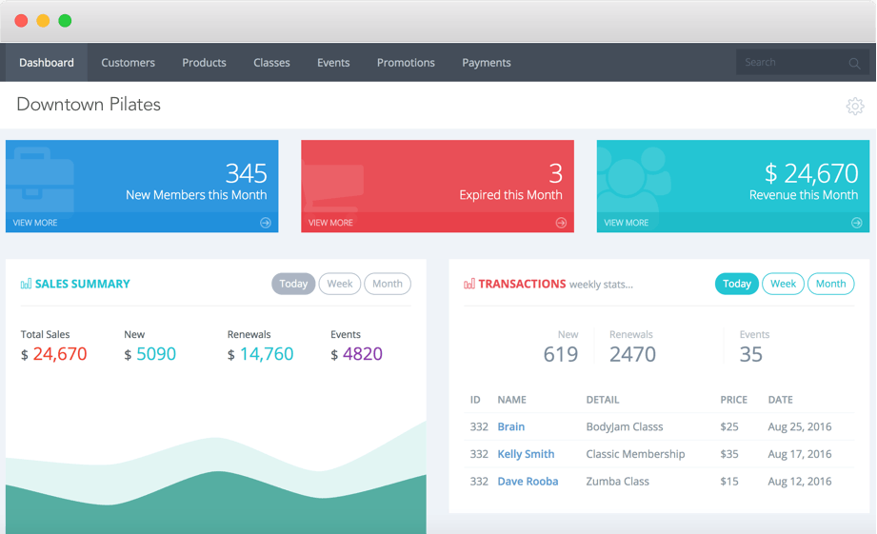Click the DETAIL column header

603,400
